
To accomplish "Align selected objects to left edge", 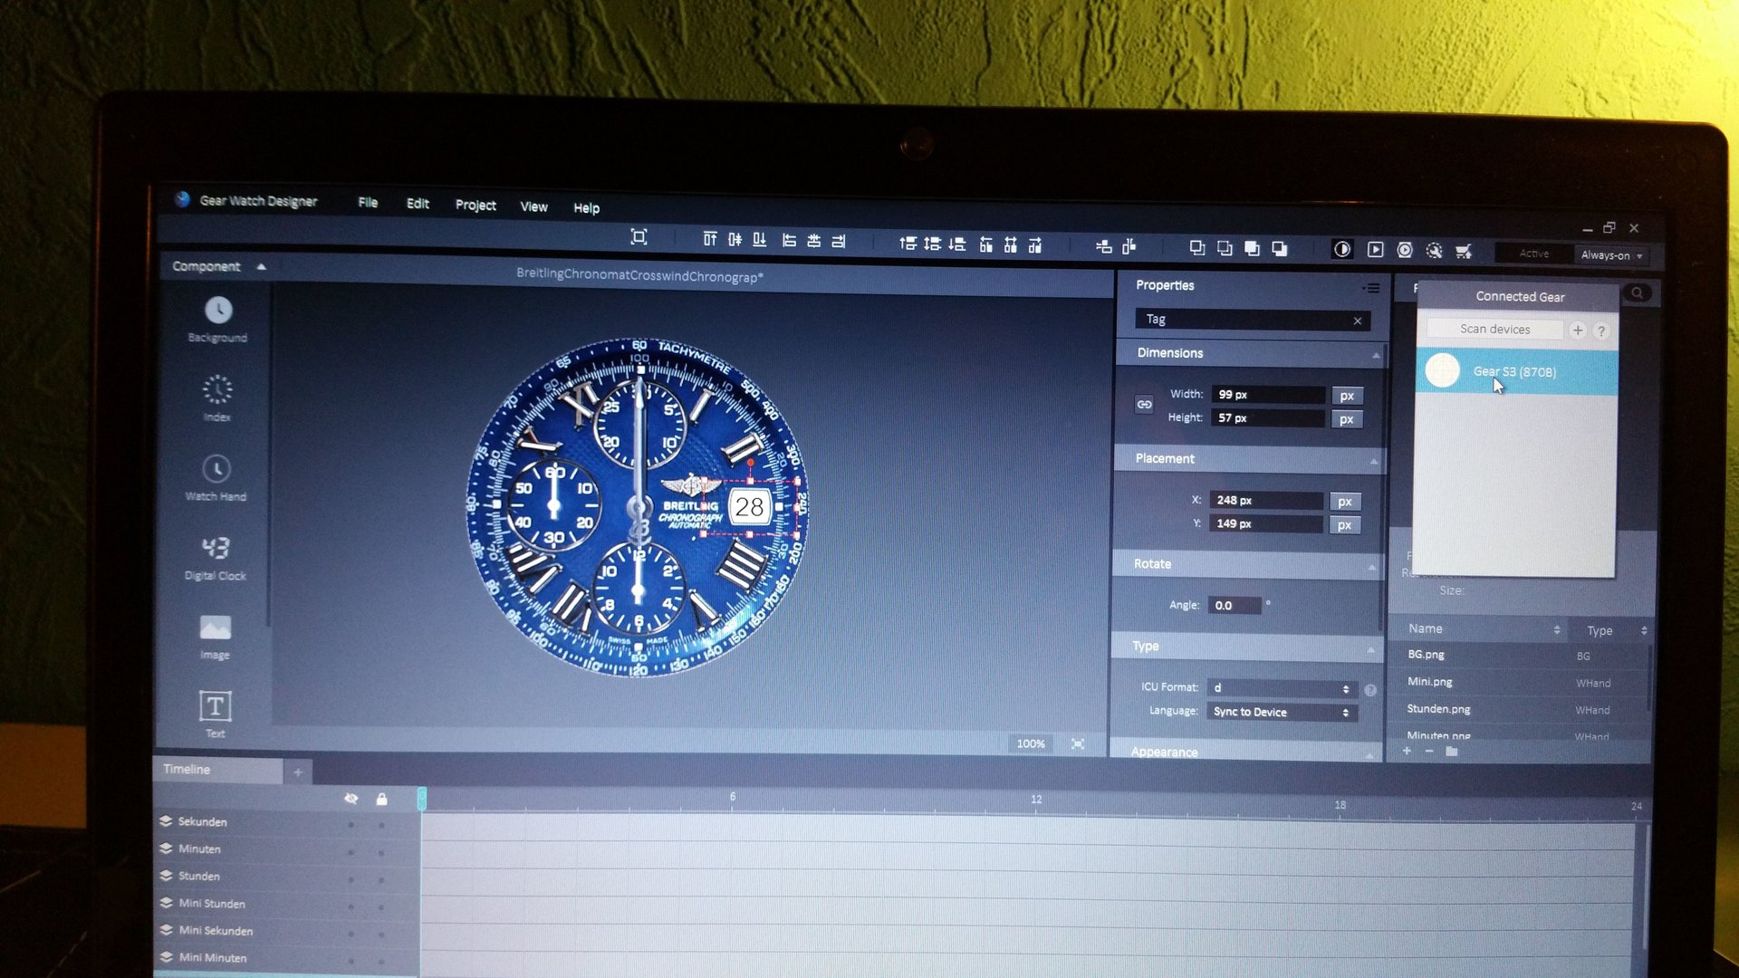I will pos(789,241).
